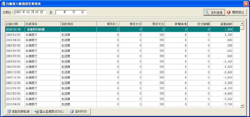The image size is (250, 117).
Task: Click the -5,760 asset balance cell
Action: (x=221, y=104)
